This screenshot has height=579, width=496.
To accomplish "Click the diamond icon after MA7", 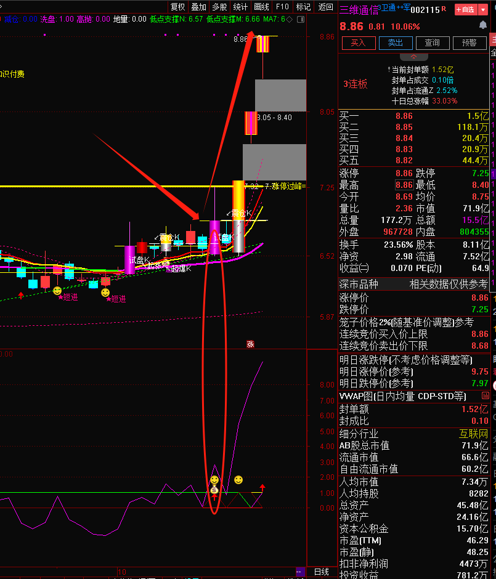I will (290, 19).
